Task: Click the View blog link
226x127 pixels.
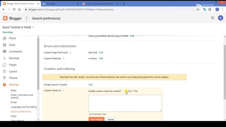Action: [8, 32]
